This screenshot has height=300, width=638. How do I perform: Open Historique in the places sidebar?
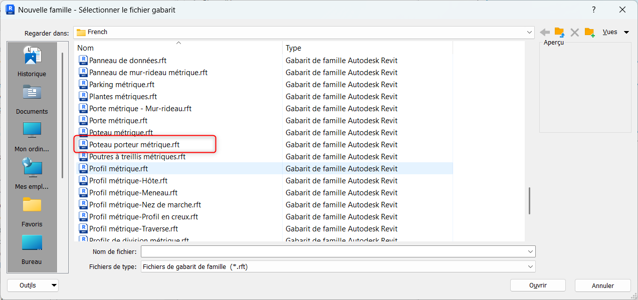[32, 62]
